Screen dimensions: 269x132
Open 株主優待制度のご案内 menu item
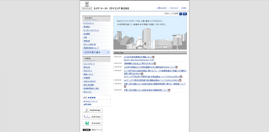(x=91, y=88)
